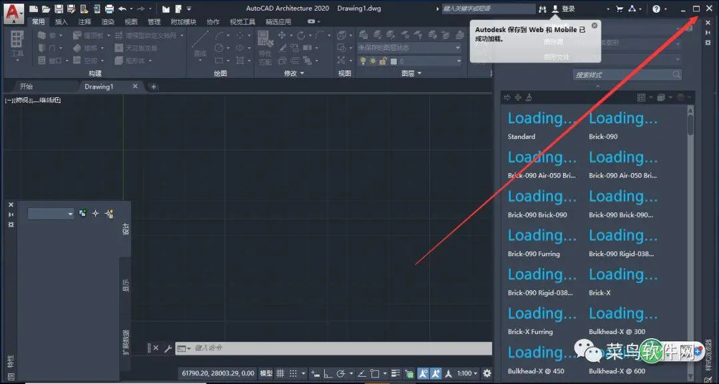This screenshot has width=719, height=384.
Task: Open the properties palette object type dropdown
Action: [51, 214]
